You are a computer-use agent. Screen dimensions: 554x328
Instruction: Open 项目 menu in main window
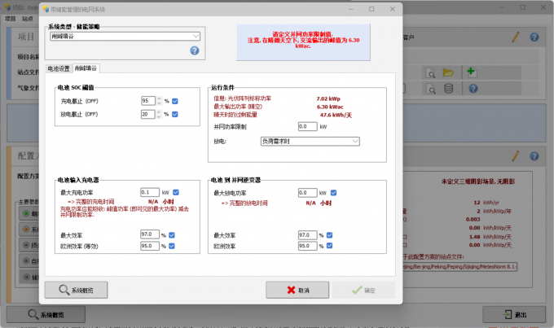pos(11,19)
